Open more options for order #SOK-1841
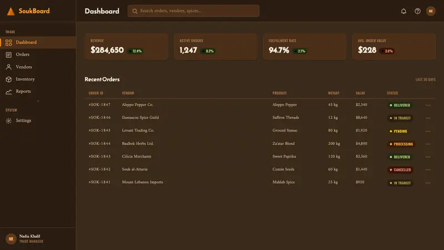Viewport: 444px width, 250px height. [428, 183]
